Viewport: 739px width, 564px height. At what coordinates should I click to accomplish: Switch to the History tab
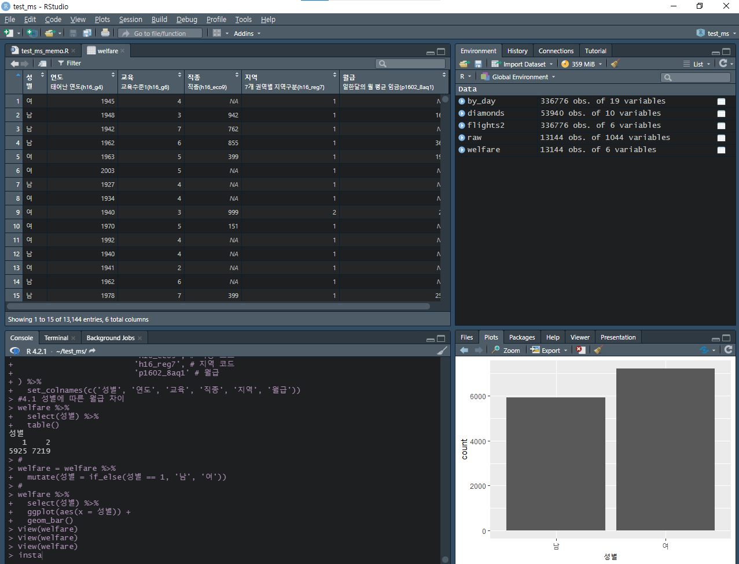pos(517,50)
